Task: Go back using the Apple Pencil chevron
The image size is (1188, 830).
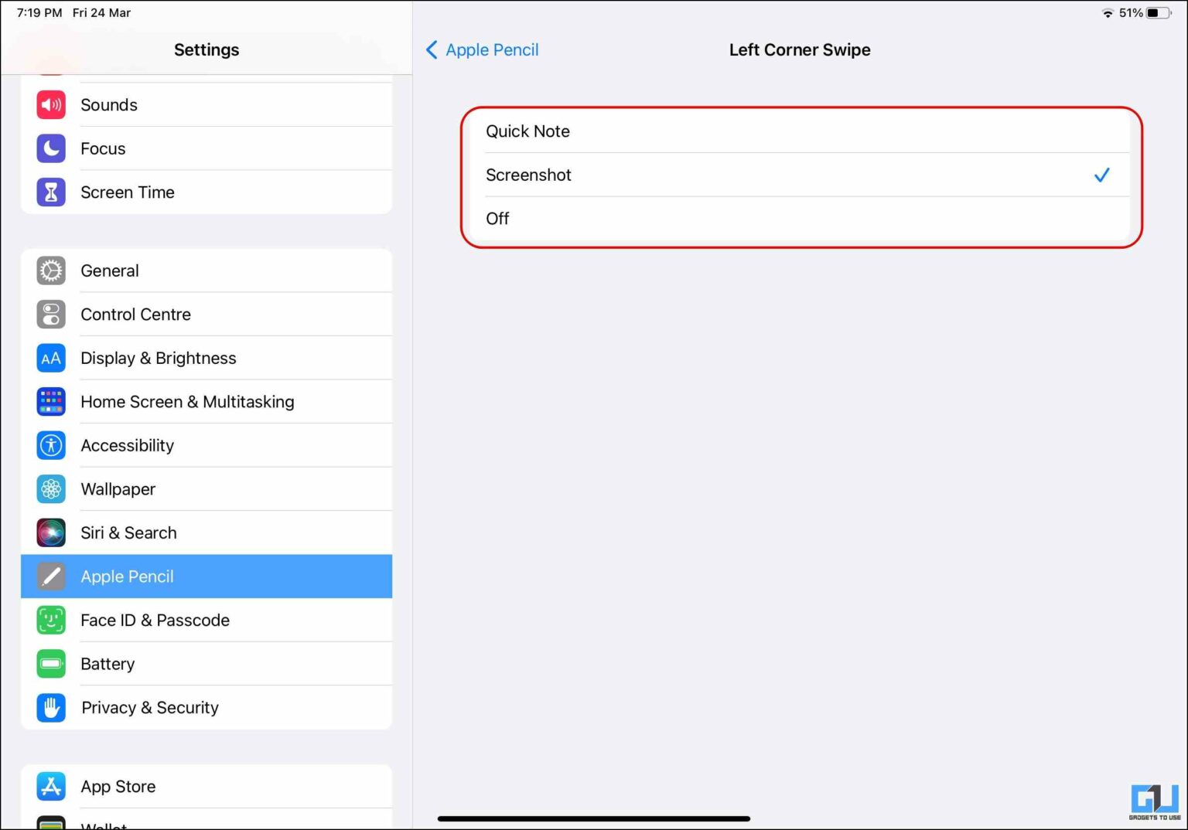Action: tap(480, 49)
